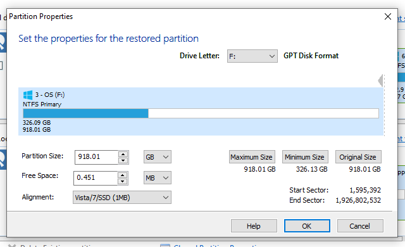Click the Free Space input field
This screenshot has width=405, height=247.
pyautogui.click(x=96, y=178)
